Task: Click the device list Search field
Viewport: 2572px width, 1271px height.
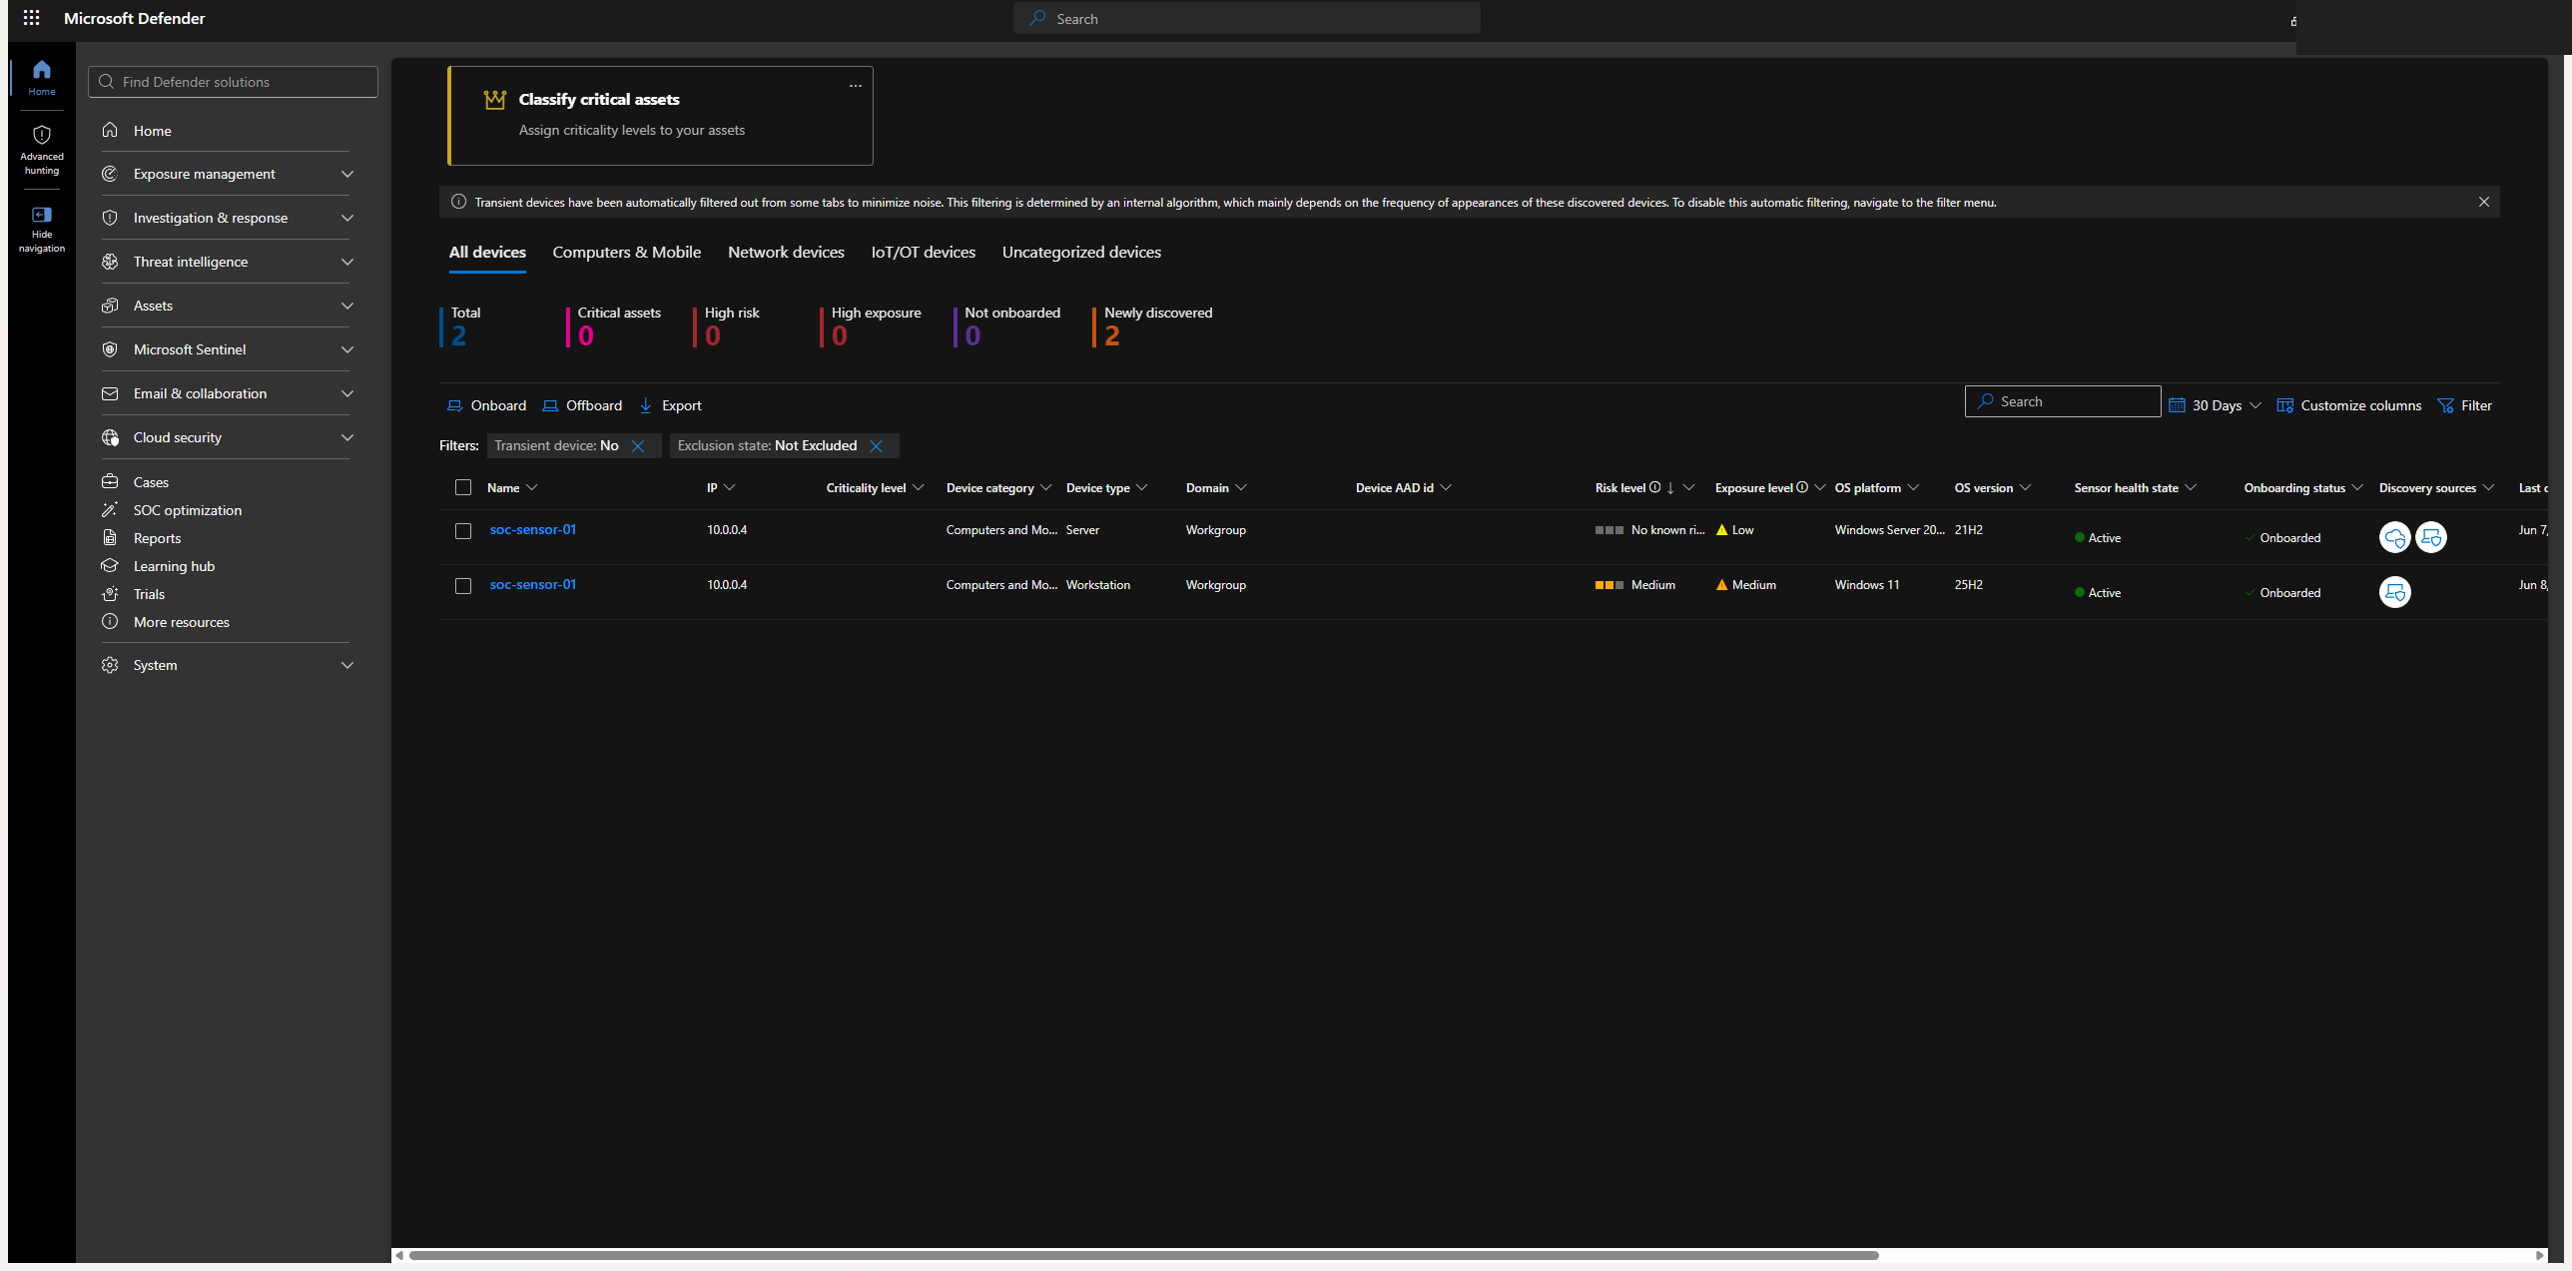Action: (x=2062, y=401)
